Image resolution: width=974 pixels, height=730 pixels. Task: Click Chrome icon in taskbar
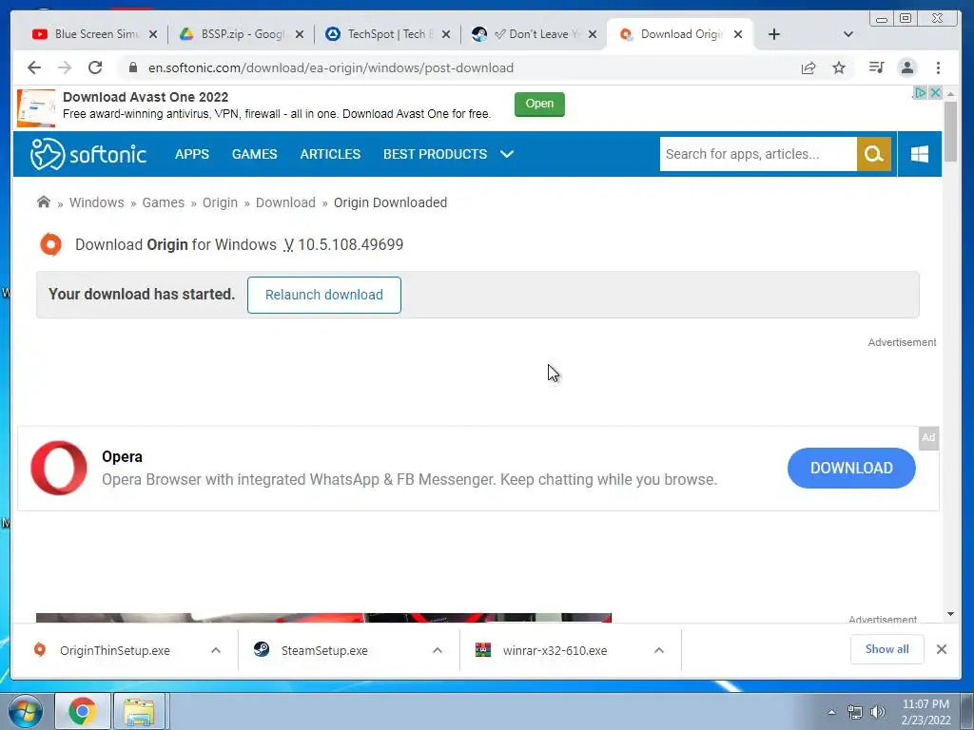click(x=83, y=711)
